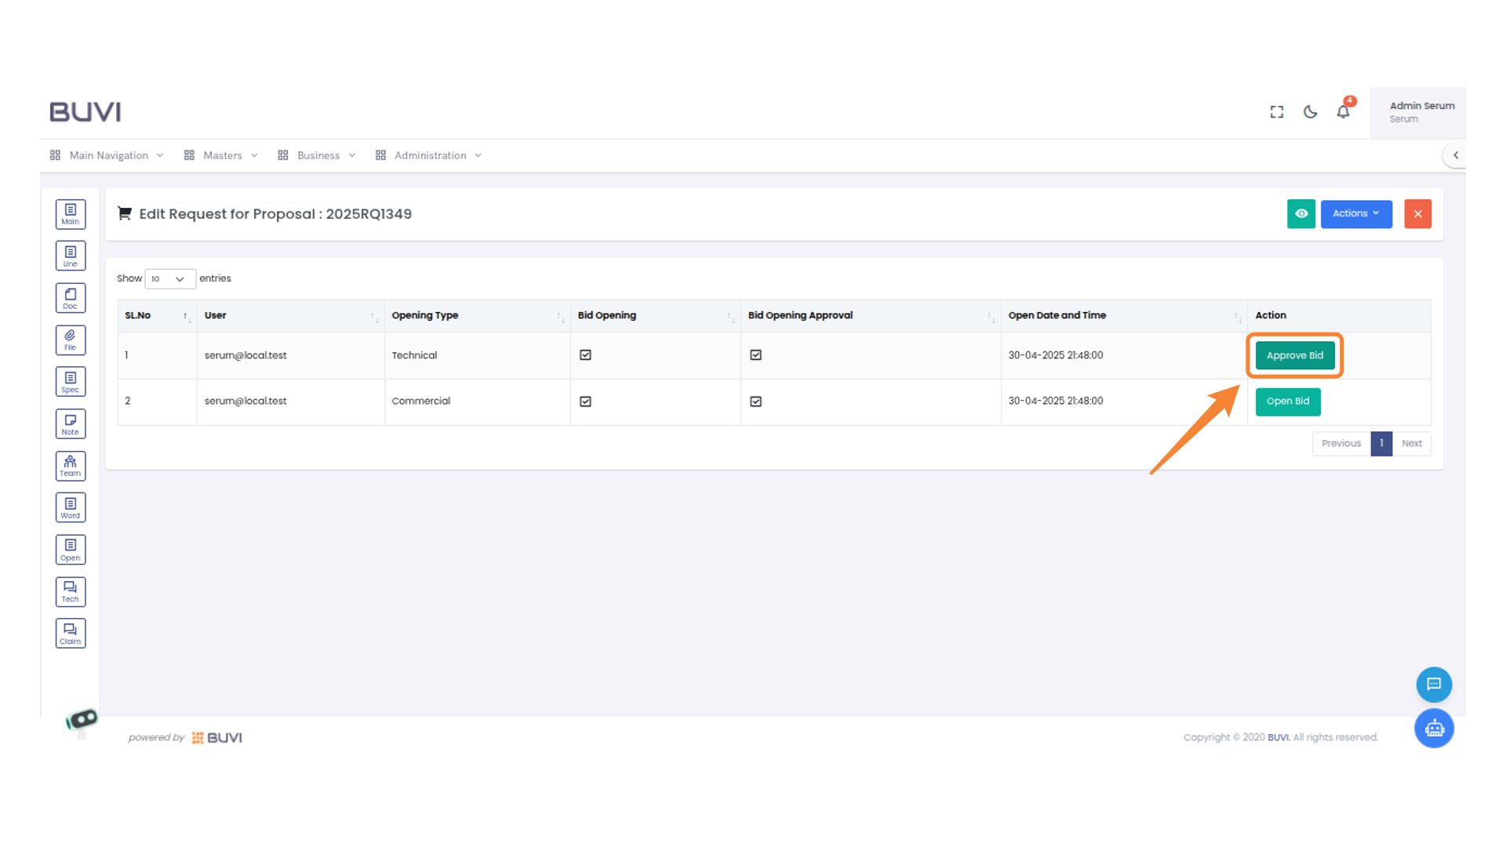Expand the Masters menu

222,155
